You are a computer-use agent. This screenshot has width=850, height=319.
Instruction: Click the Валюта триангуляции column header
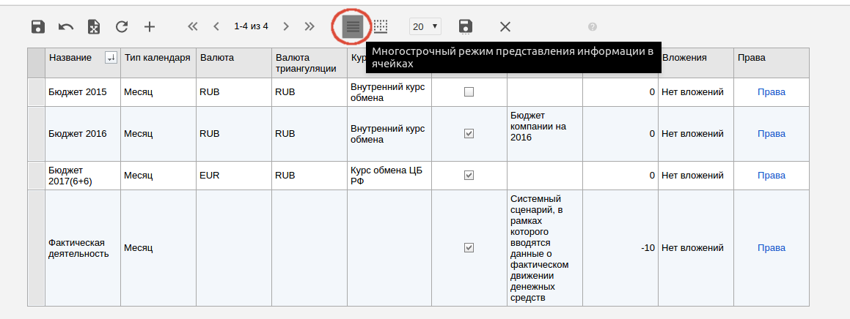pyautogui.click(x=309, y=63)
